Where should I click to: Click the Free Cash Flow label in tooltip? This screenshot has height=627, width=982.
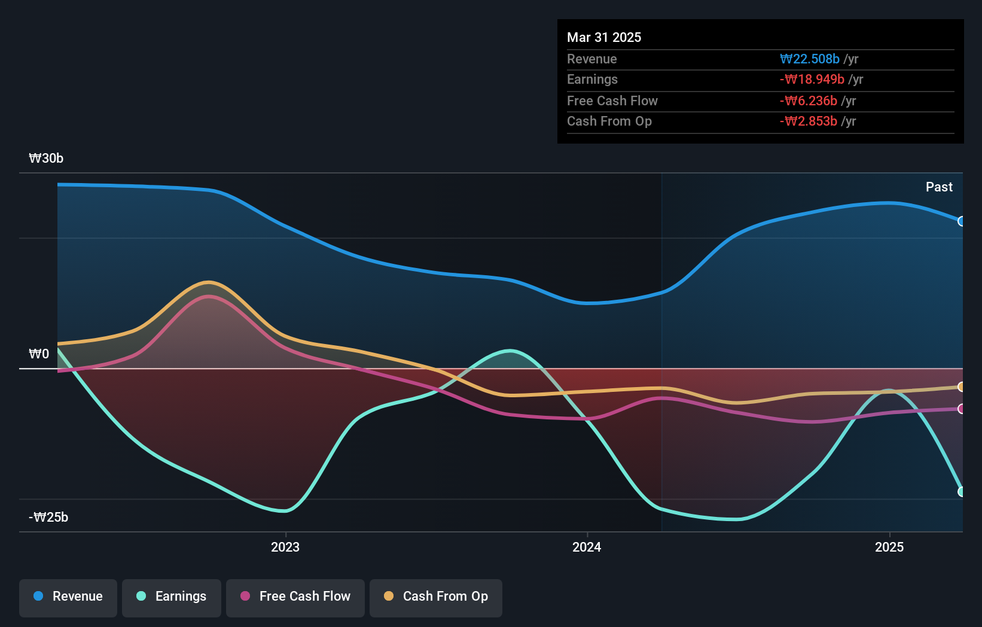tap(612, 101)
